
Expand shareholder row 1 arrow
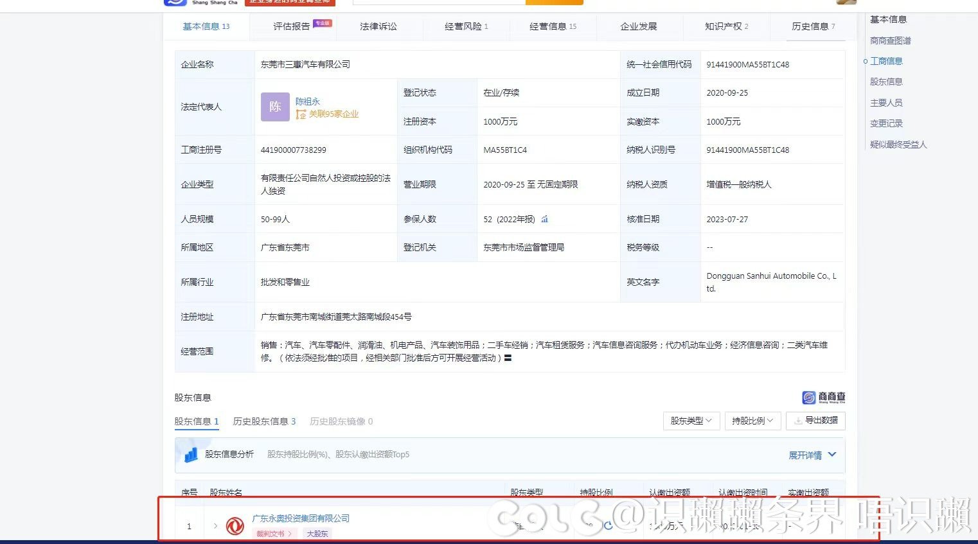215,526
